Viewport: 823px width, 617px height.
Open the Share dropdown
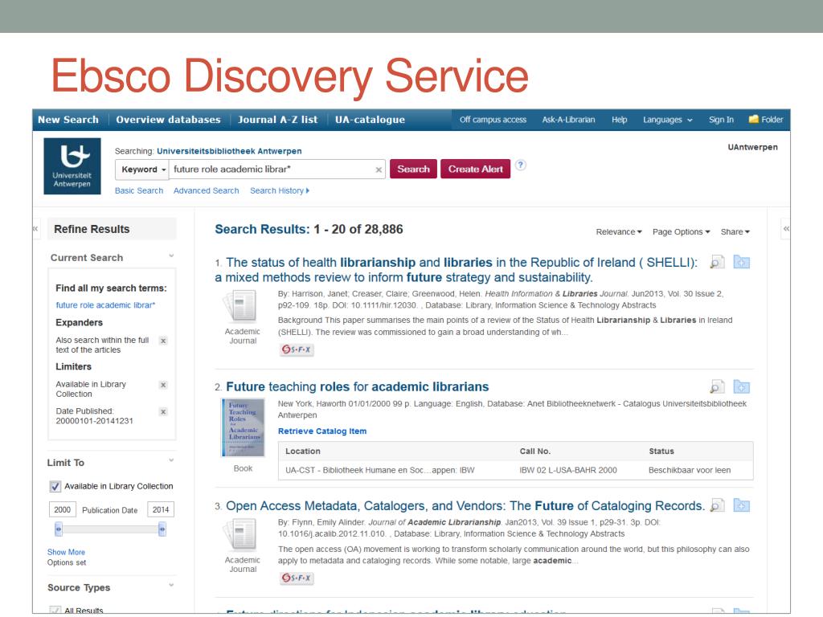[735, 232]
